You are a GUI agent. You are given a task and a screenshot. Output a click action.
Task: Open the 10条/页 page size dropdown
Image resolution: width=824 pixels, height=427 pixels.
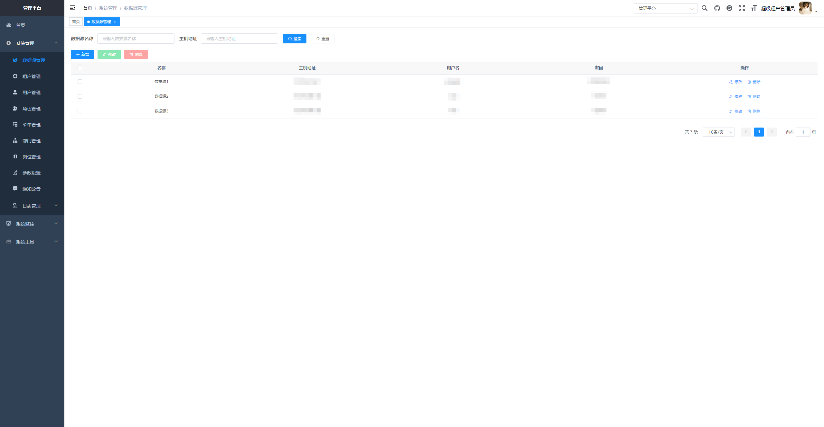(718, 132)
